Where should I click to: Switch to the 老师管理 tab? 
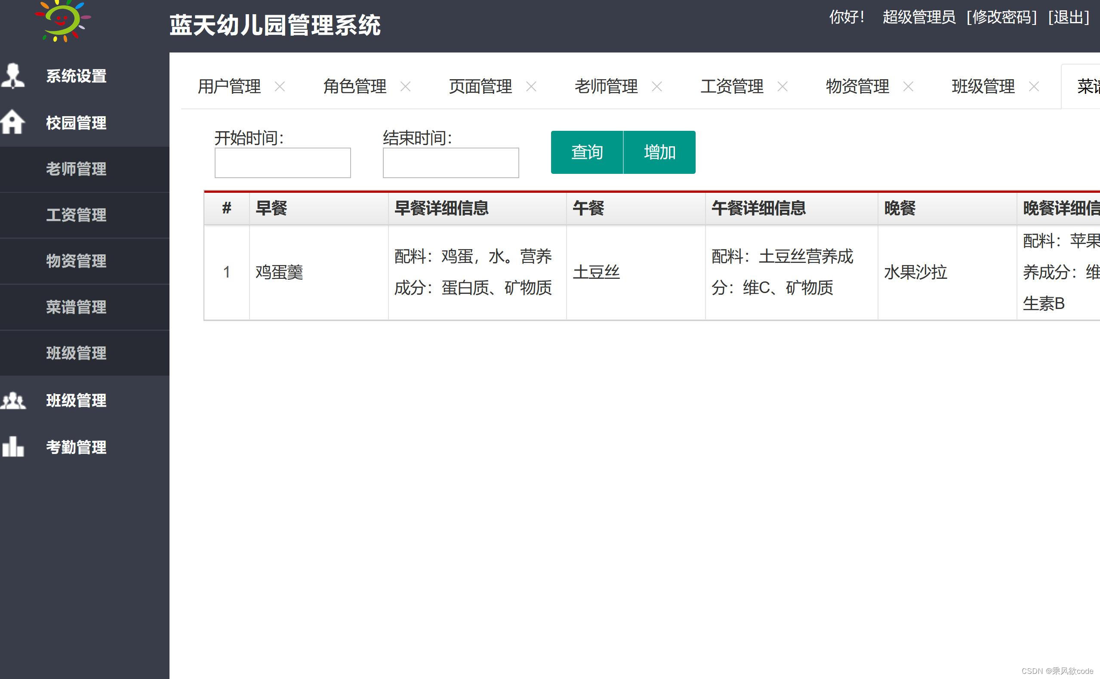coord(606,86)
